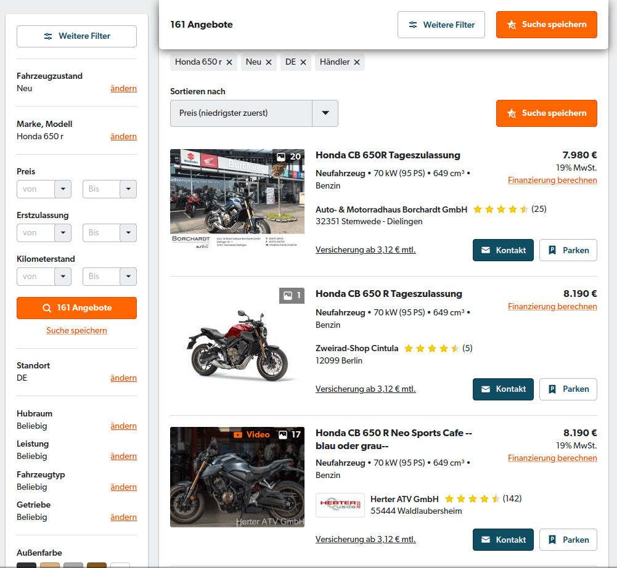Viewport: 617px width, 568px height.
Task: Change the Fahrzeugtyp filter via ändern
Action: pyautogui.click(x=123, y=487)
